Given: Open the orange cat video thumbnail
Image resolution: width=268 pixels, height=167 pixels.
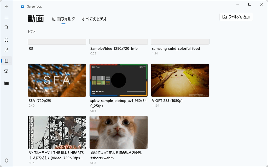Looking at the screenshot, I should (119, 132).
